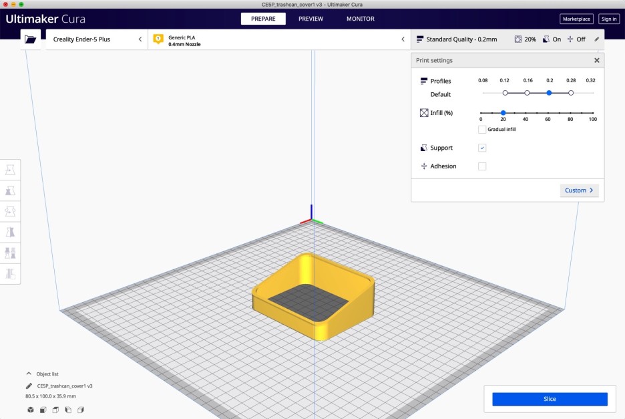The width and height of the screenshot is (625, 419).
Task: Select the Rotate tool in left toolbar
Action: pyautogui.click(x=11, y=211)
